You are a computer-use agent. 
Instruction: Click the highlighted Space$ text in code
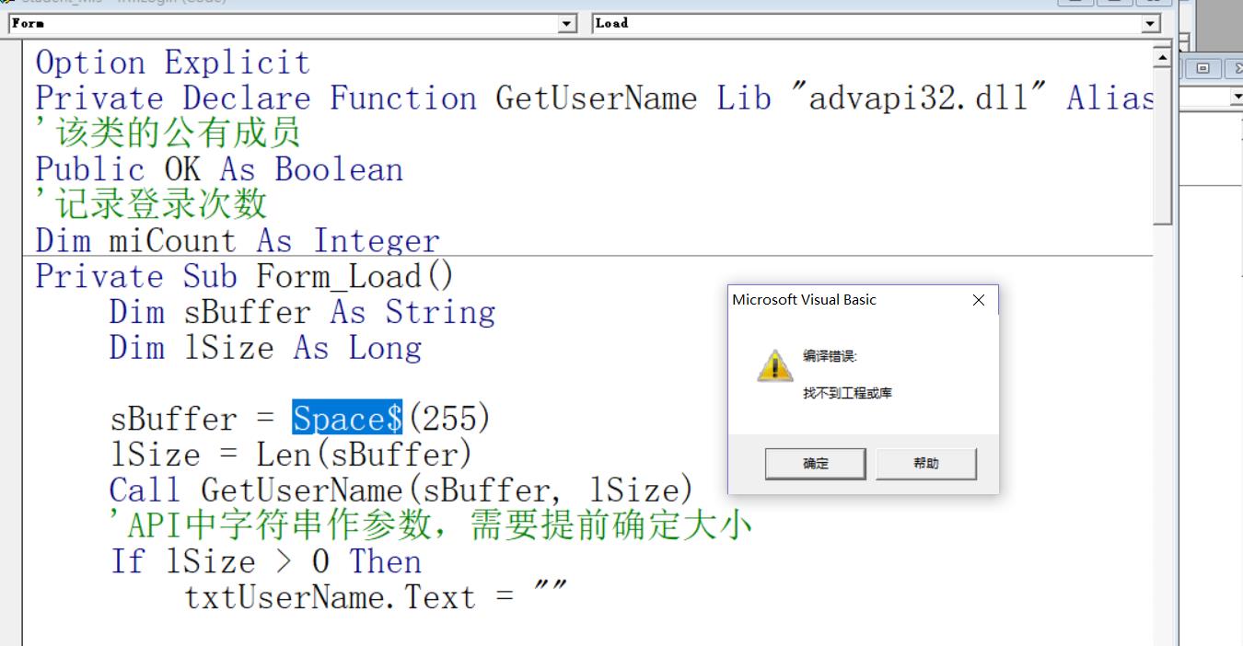click(347, 419)
